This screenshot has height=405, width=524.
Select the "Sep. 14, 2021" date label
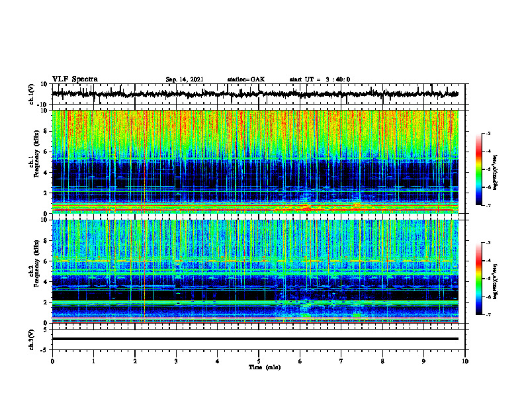tap(185, 79)
